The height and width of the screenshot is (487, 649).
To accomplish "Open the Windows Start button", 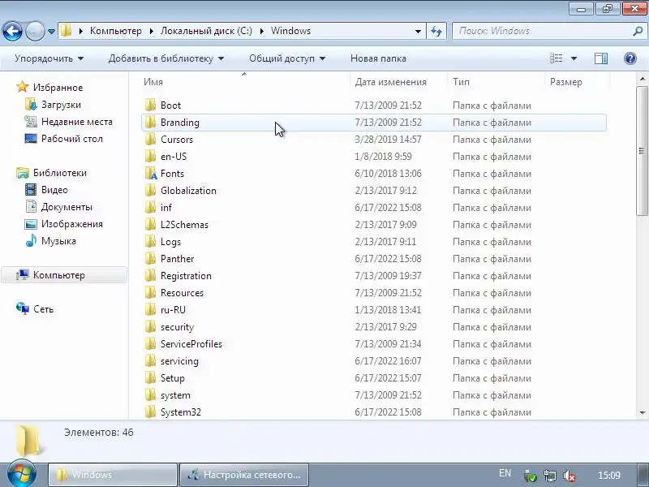I will coord(22,474).
